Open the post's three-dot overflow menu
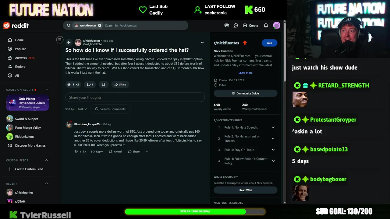 pos(203,43)
